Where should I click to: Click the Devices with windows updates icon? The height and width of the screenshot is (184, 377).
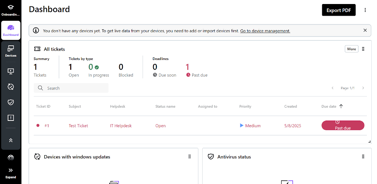tap(37, 157)
